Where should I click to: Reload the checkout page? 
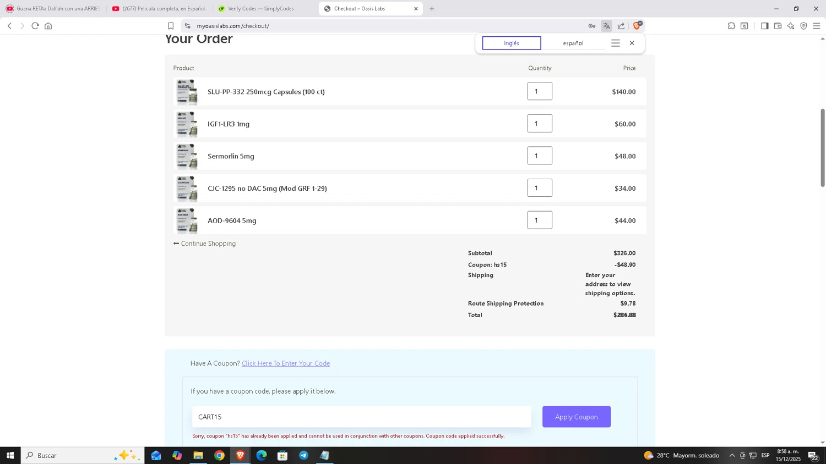point(35,26)
